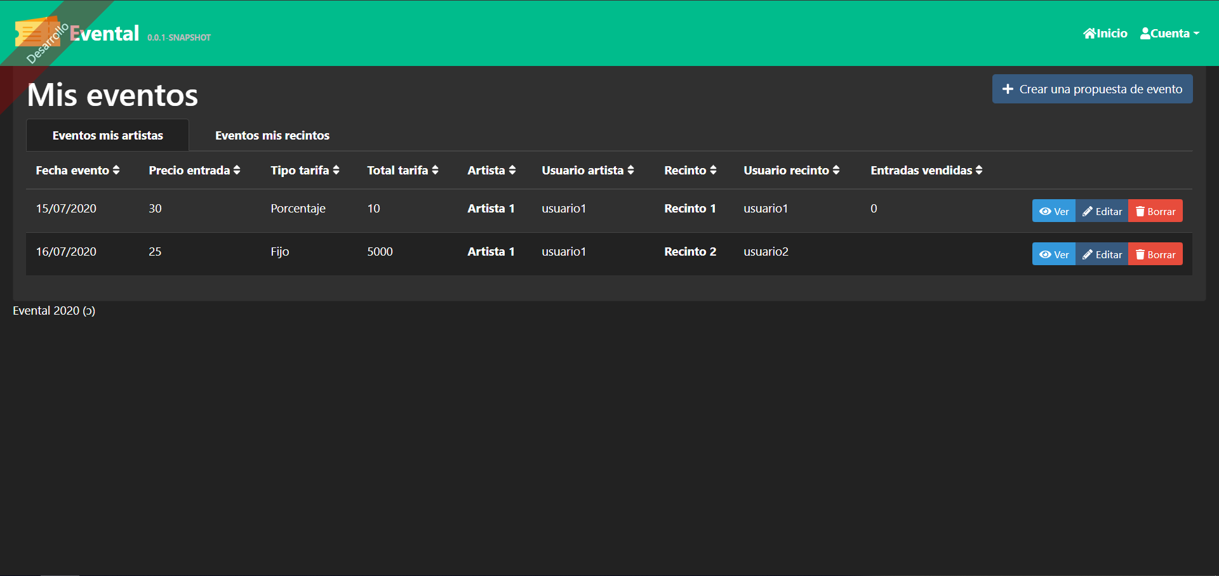Sort by Tipo tarifa column
Viewport: 1219px width, 576px height.
305,171
